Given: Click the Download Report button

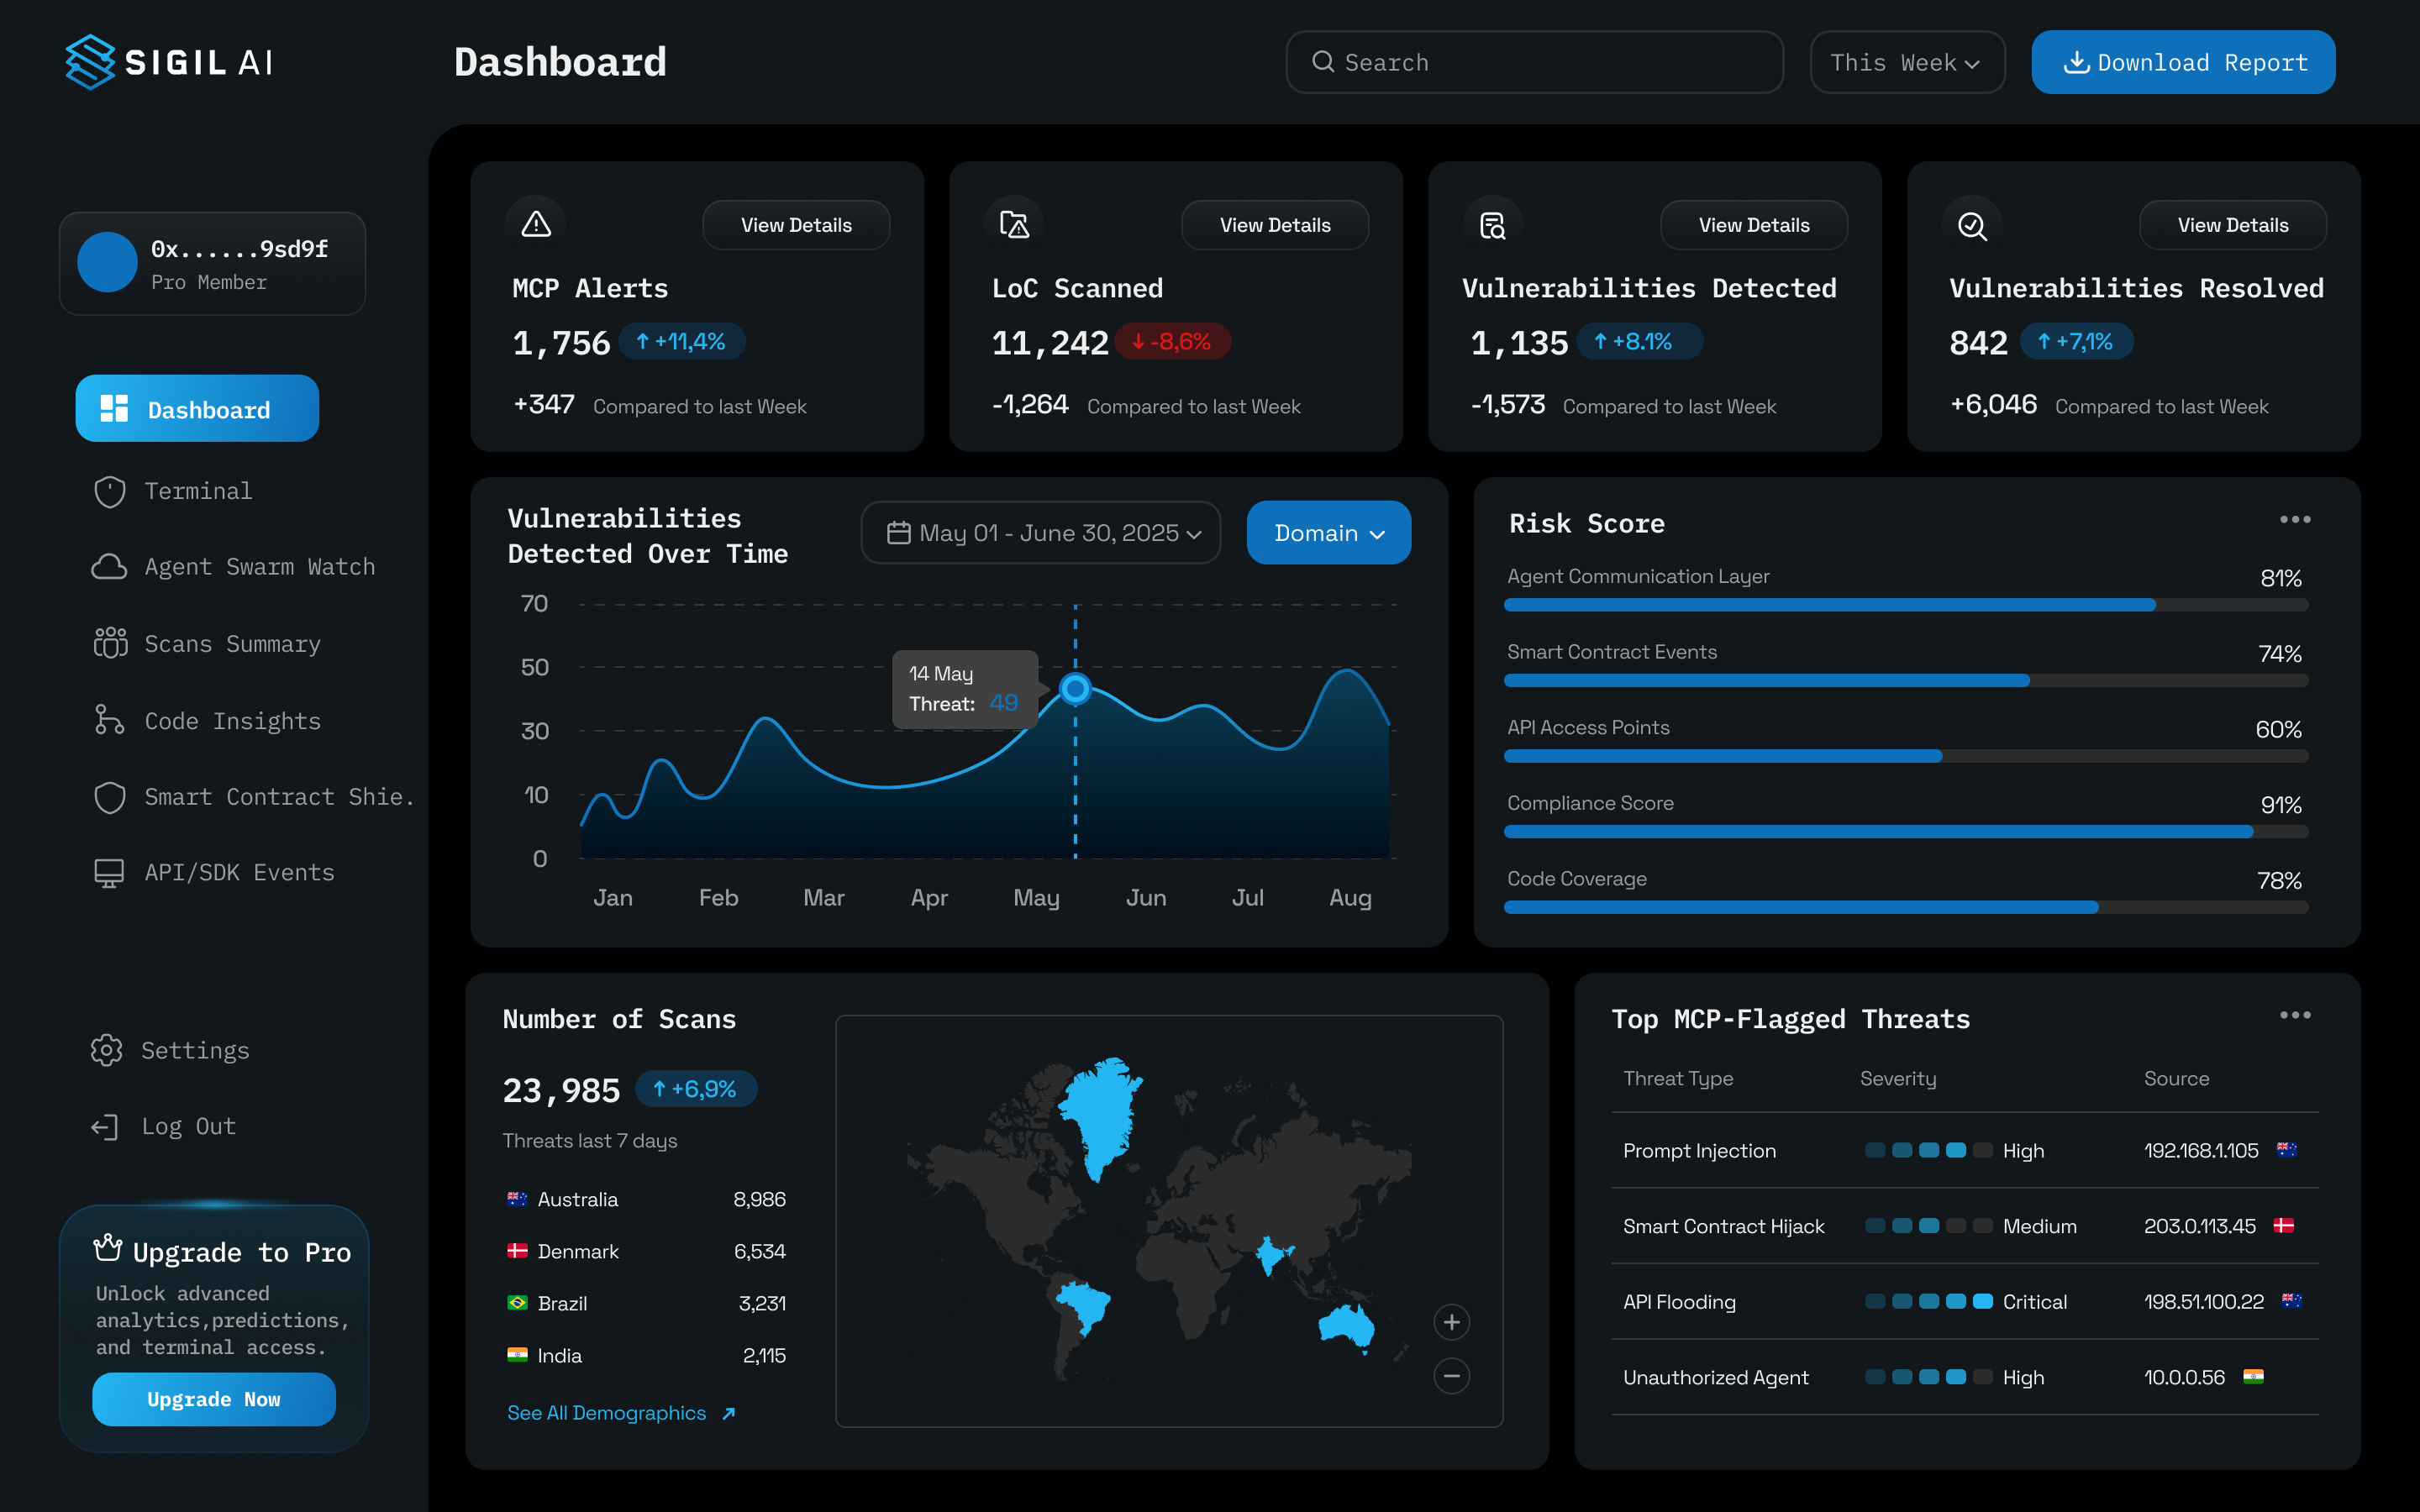Looking at the screenshot, I should 2183,62.
